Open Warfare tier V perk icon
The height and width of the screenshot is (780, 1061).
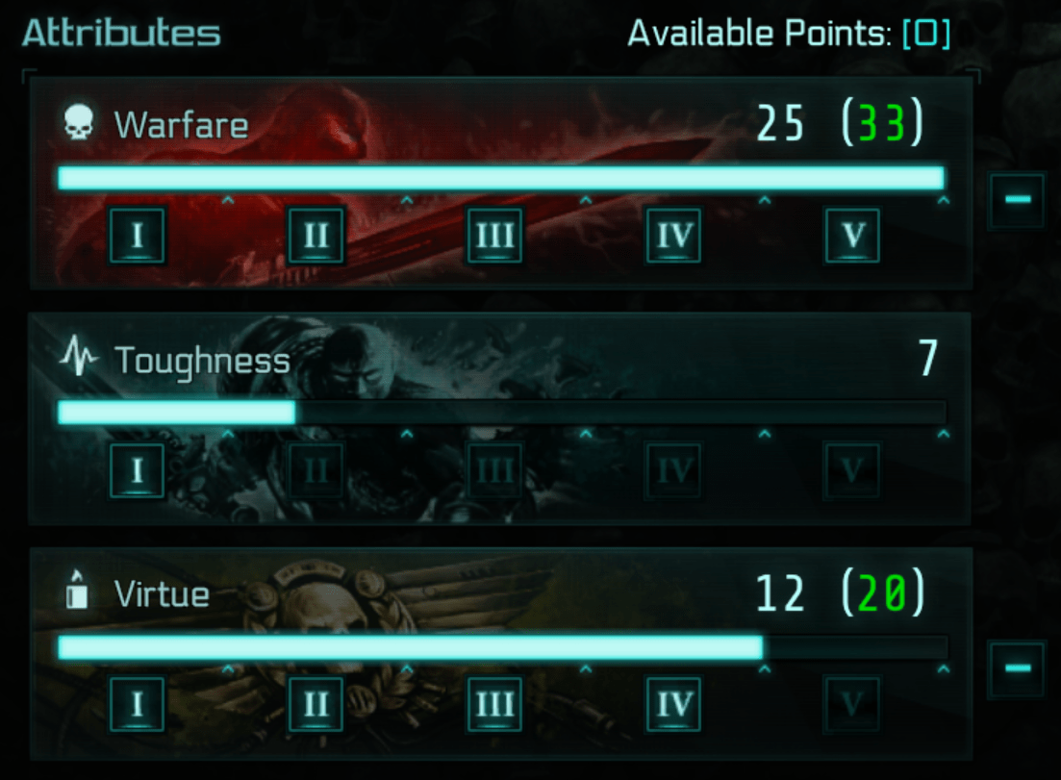click(852, 236)
